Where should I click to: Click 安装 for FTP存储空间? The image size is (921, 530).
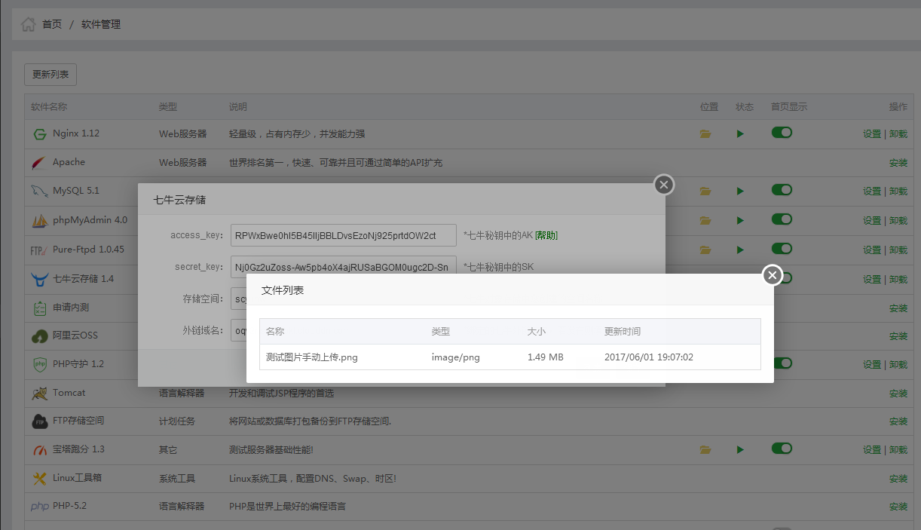point(898,421)
